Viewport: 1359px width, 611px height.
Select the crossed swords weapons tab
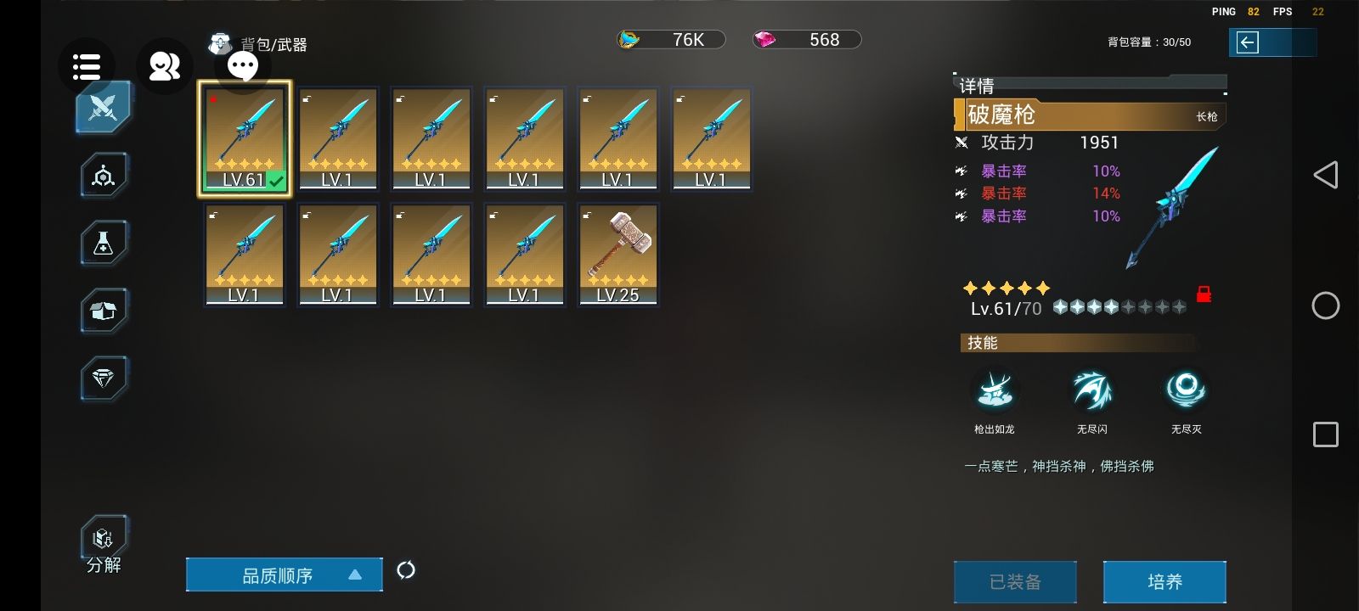tap(104, 108)
